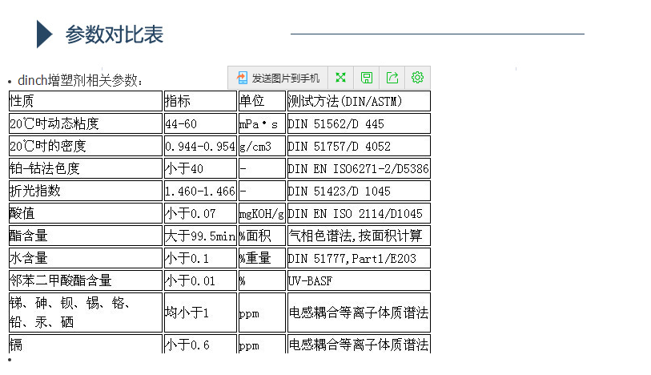Image resolution: width=651 pixels, height=375 pixels.
Task: Click the 参数对比表 heading text
Action: [x=115, y=35]
